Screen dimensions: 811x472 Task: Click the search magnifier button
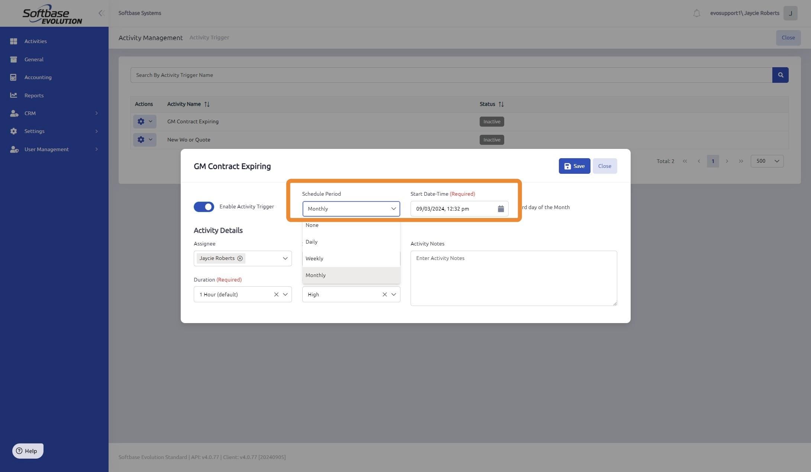[780, 75]
